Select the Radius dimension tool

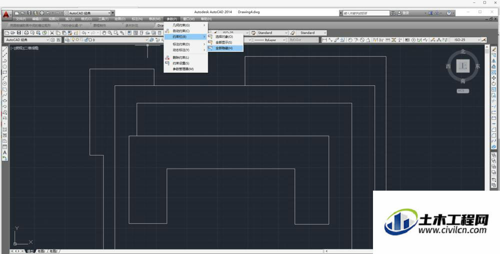[350, 40]
